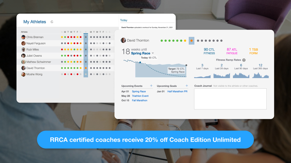Click the 'Chris Brennan' athlete name

pyautogui.click(x=35, y=37)
